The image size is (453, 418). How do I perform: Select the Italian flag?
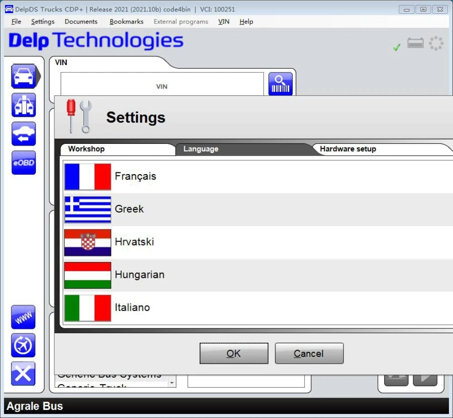tap(87, 308)
